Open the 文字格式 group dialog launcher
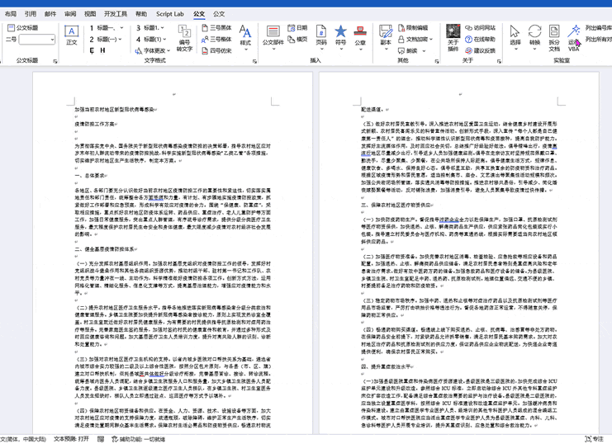The height and width of the screenshot is (444, 612). coord(254,61)
